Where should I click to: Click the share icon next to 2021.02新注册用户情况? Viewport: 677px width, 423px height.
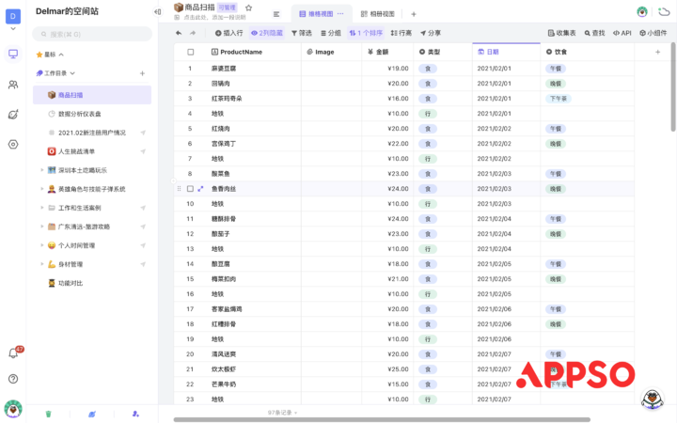click(143, 133)
